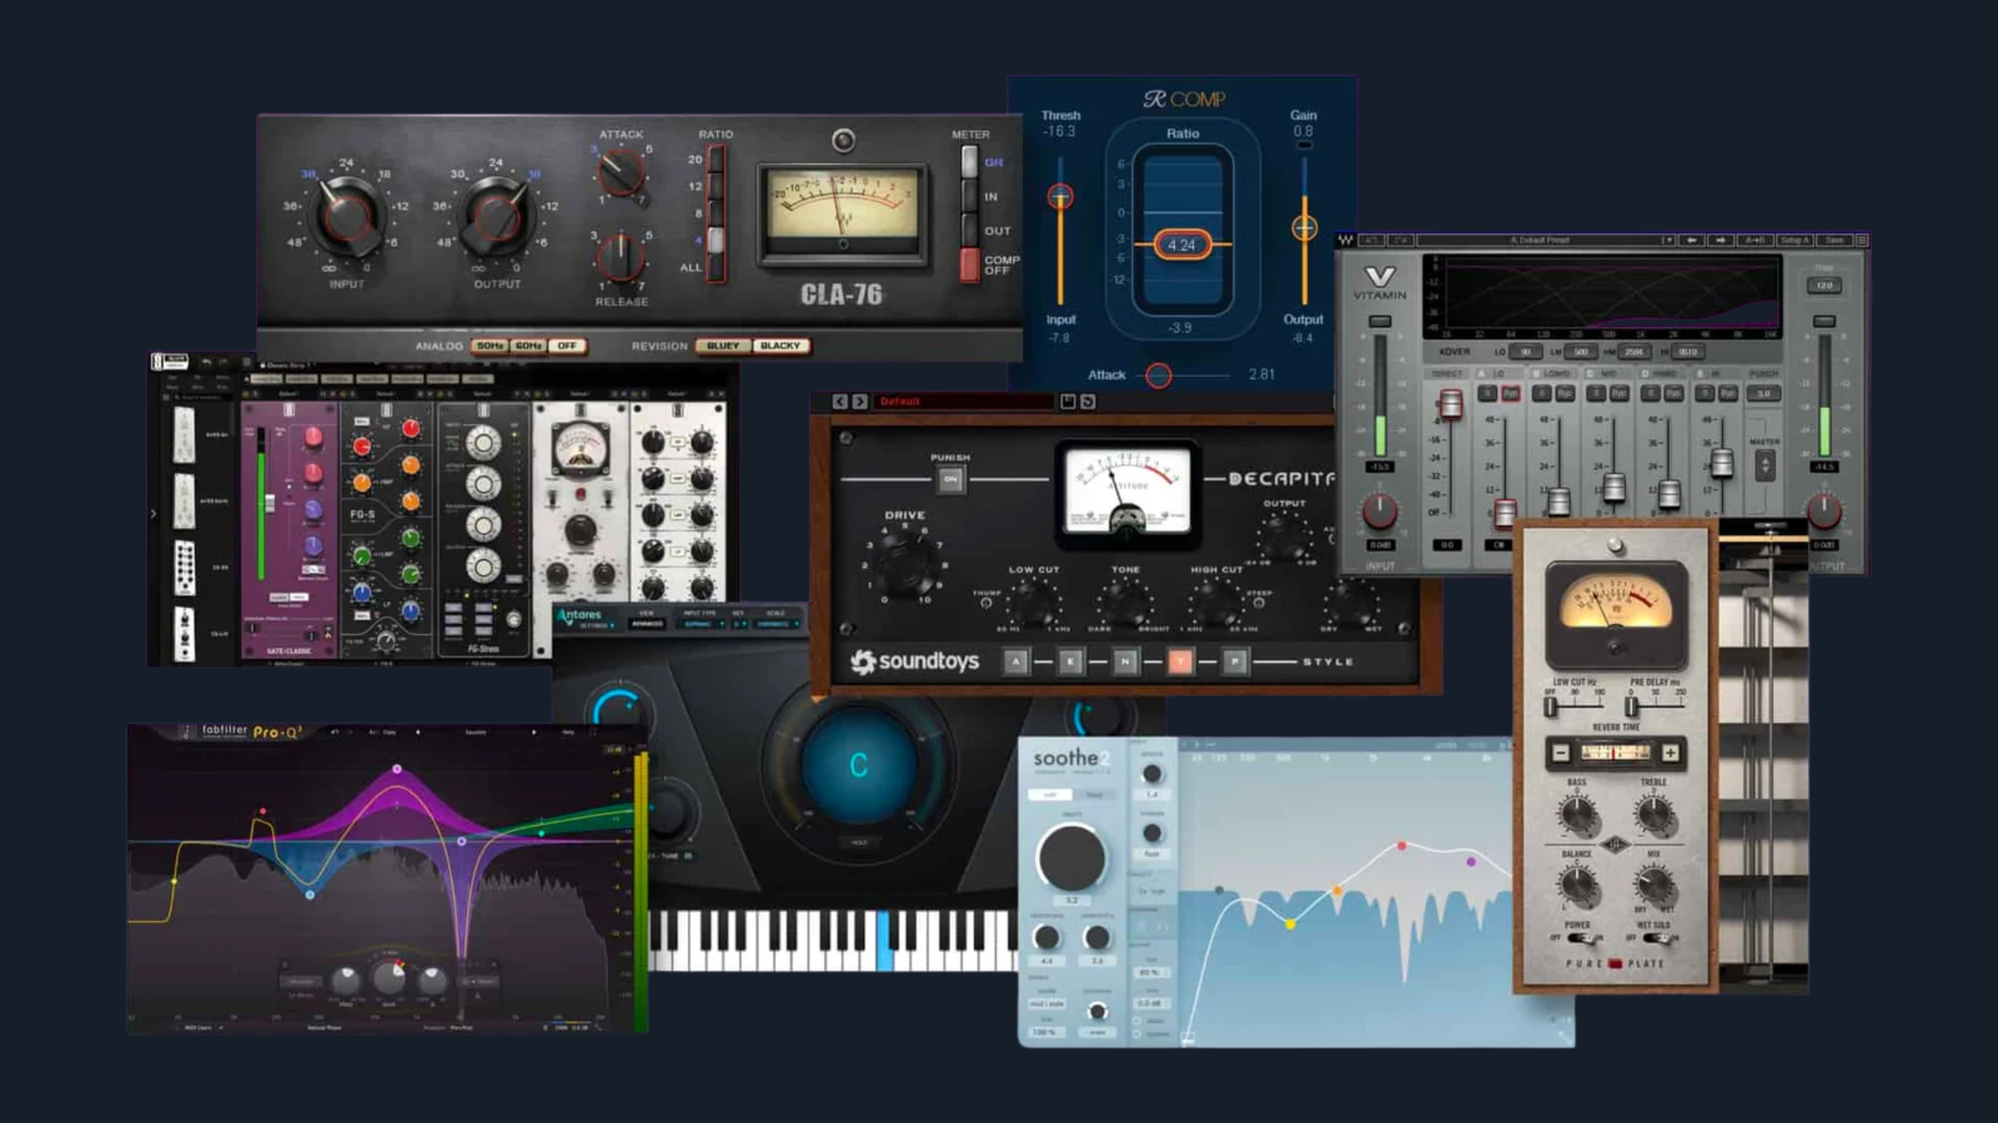Click the Pure Plate reverb time minus button

tap(1561, 752)
